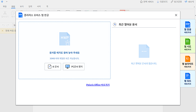Click the 최근 열어본 문서가 없습니다 message
Viewport: 196px width, 112px height.
click(x=144, y=63)
